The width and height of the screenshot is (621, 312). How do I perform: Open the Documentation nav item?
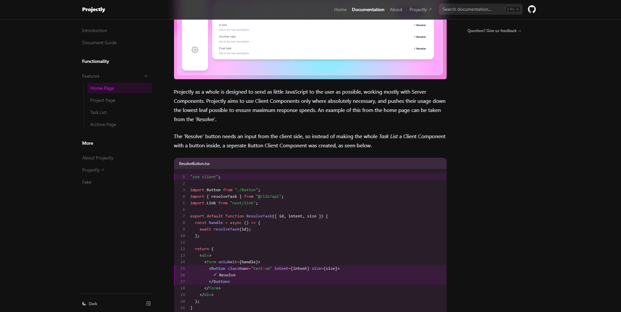coord(368,9)
